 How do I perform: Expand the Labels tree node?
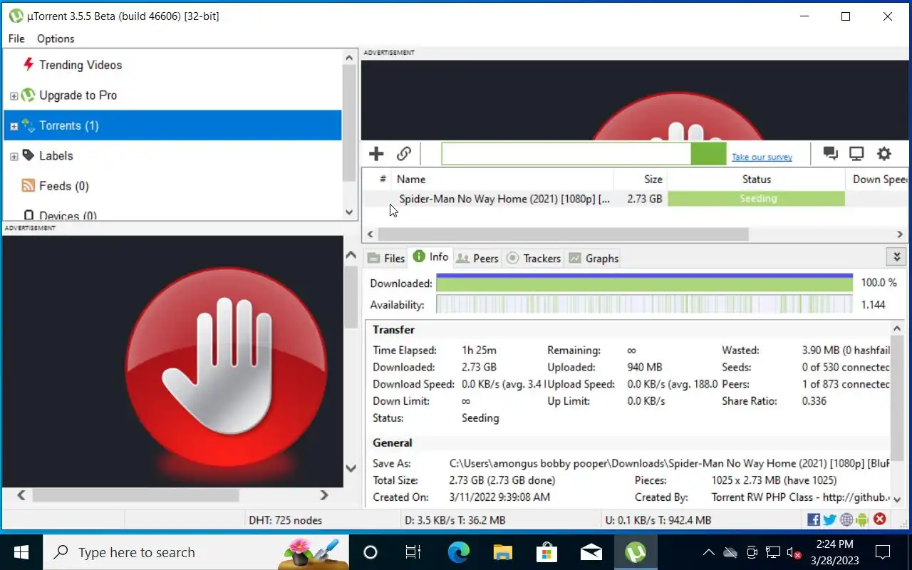14,156
